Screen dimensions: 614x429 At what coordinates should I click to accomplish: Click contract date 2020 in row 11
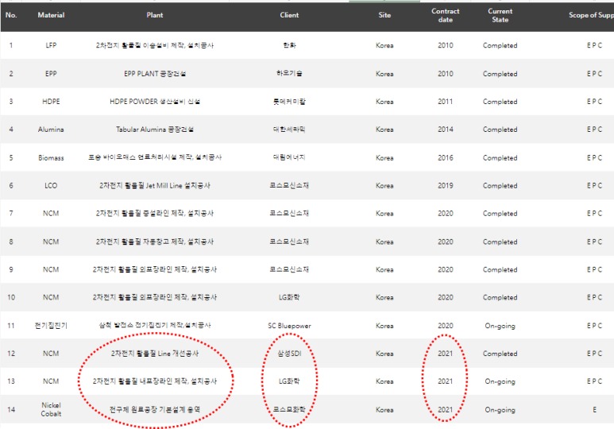446,326
